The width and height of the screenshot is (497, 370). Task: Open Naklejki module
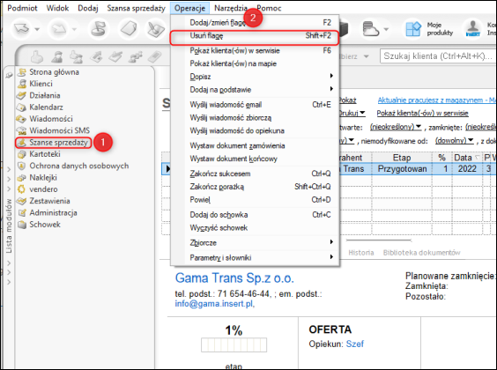(37, 178)
